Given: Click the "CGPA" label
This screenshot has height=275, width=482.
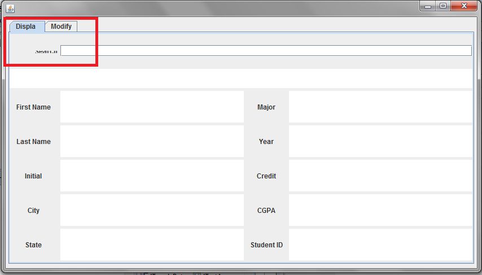Looking at the screenshot, I should tap(266, 211).
